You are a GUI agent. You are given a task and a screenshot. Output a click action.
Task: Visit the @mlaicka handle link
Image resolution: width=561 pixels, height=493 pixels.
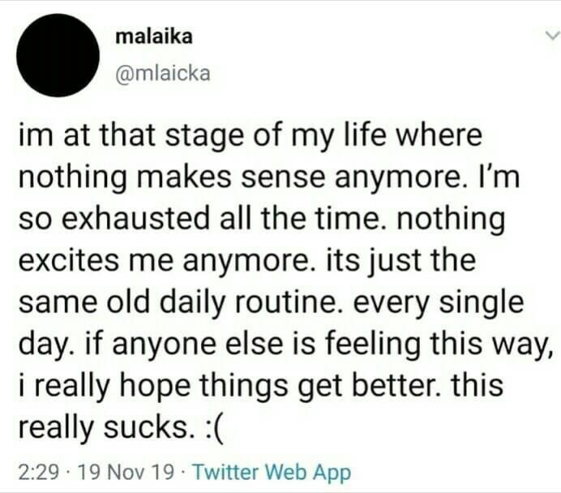click(x=163, y=73)
